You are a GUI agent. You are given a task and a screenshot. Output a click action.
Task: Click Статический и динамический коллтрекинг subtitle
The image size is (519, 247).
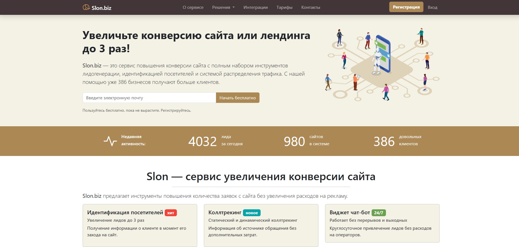point(253,220)
